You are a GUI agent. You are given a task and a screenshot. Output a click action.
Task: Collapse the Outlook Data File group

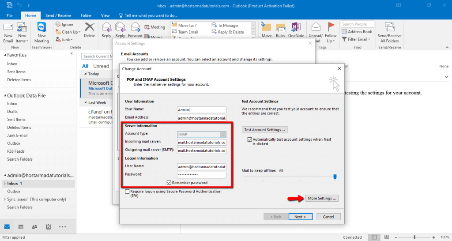point(5,96)
